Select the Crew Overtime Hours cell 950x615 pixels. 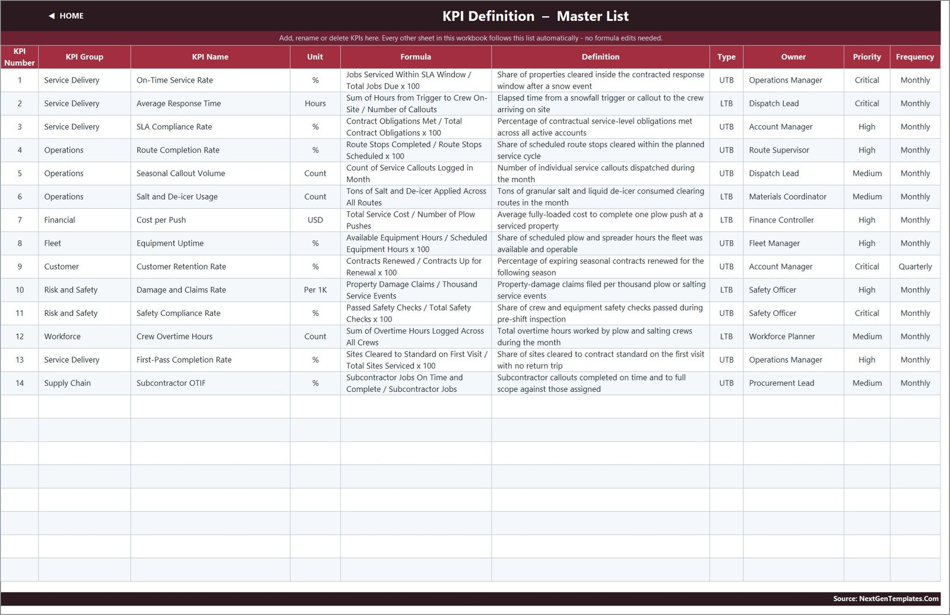pos(210,337)
